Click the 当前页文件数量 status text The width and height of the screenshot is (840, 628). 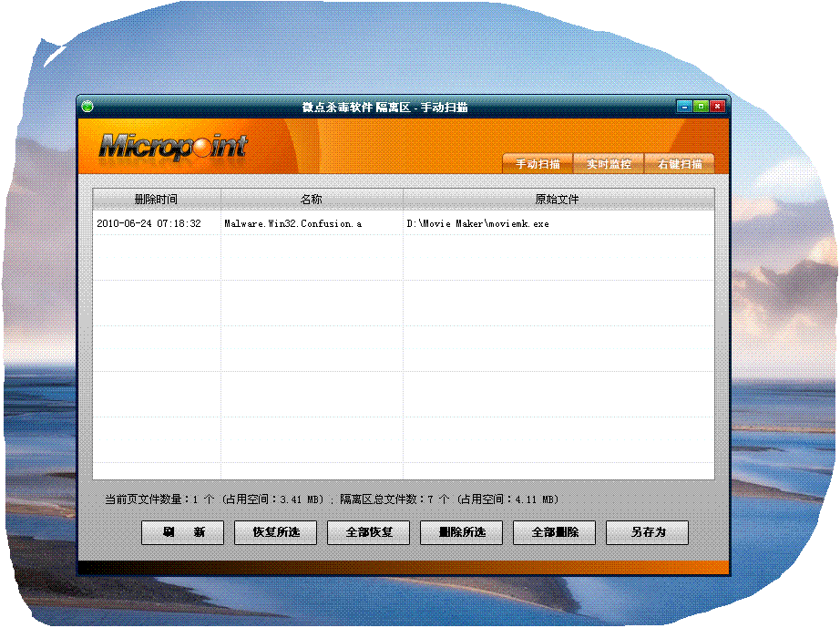[x=215, y=499]
